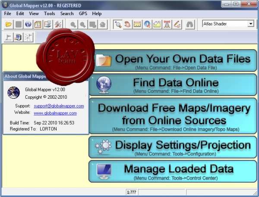Click the Global Mapper title bar globe icon
Viewport: 259px width, 197px height.
(5, 5)
